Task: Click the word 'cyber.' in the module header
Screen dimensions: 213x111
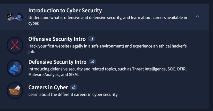Action: [34, 23]
